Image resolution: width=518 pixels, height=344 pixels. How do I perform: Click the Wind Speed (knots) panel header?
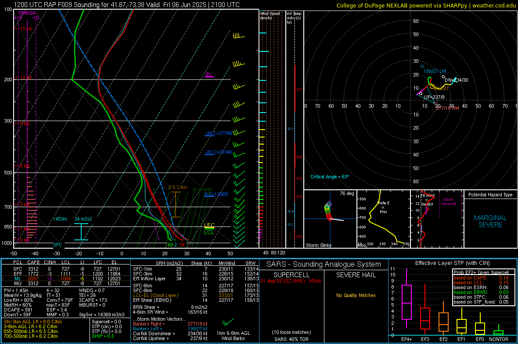(x=270, y=15)
